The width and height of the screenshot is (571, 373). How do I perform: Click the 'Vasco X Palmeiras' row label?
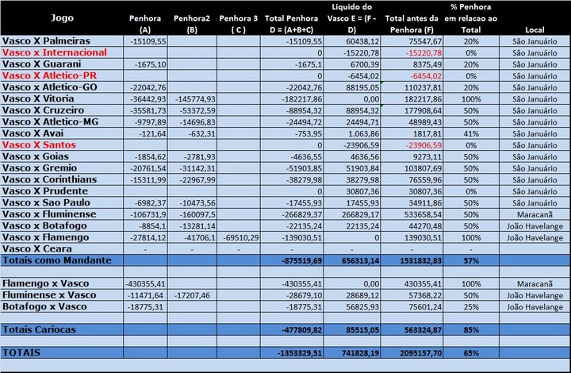[x=46, y=40]
